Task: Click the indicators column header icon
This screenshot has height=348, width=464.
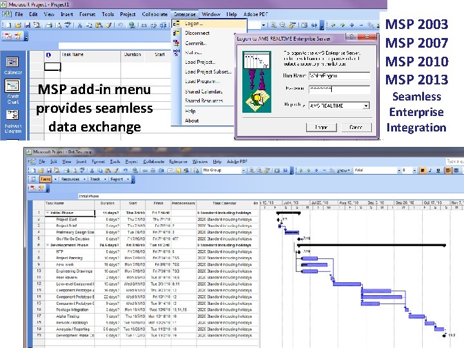Action: tap(48, 55)
